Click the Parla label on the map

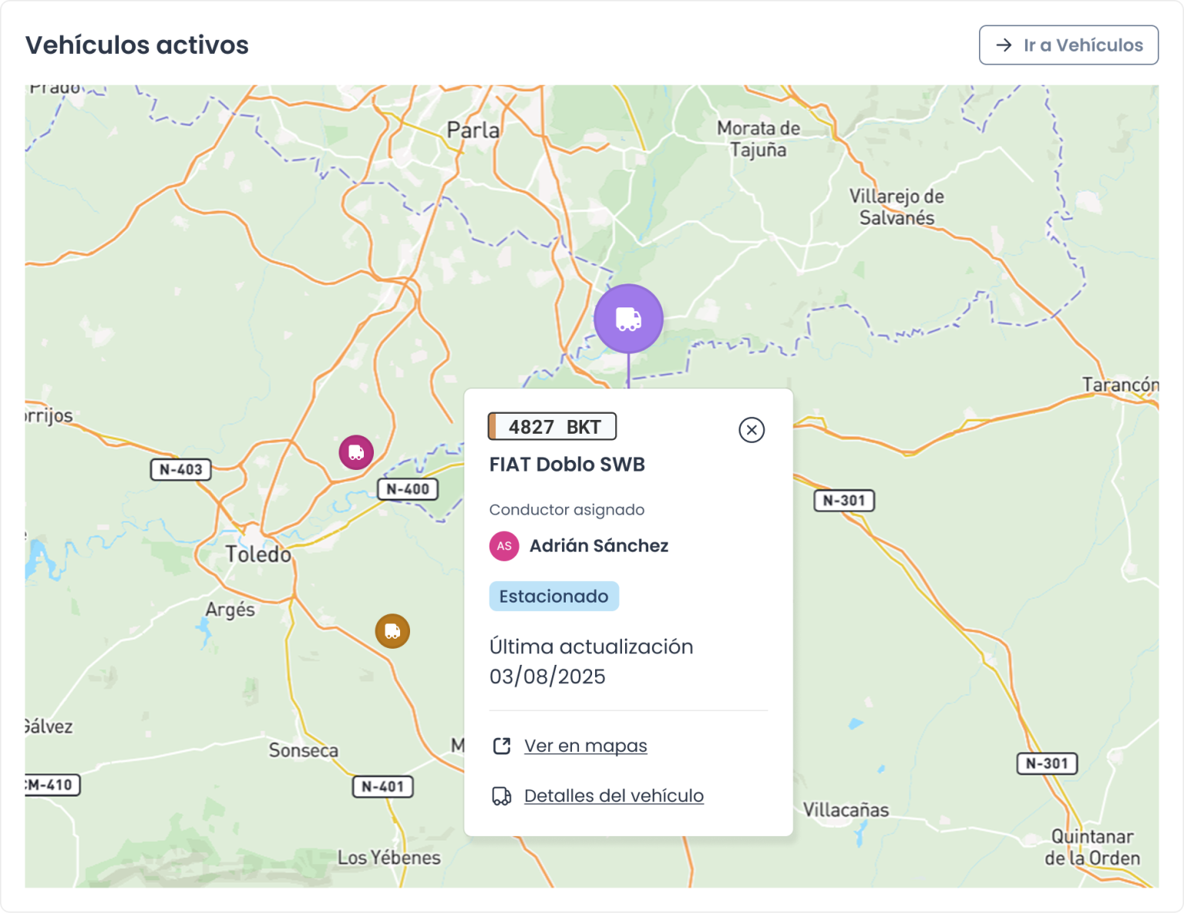pos(473,130)
